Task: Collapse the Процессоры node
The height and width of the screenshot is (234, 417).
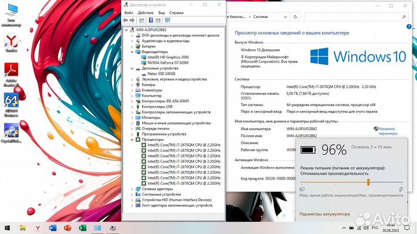Action: point(132,140)
